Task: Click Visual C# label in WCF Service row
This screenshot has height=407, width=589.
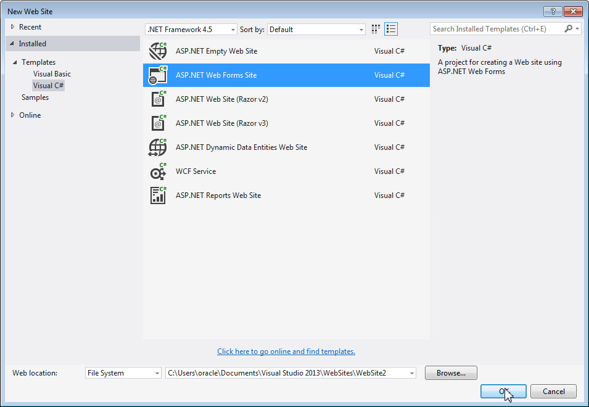Action: 389,171
